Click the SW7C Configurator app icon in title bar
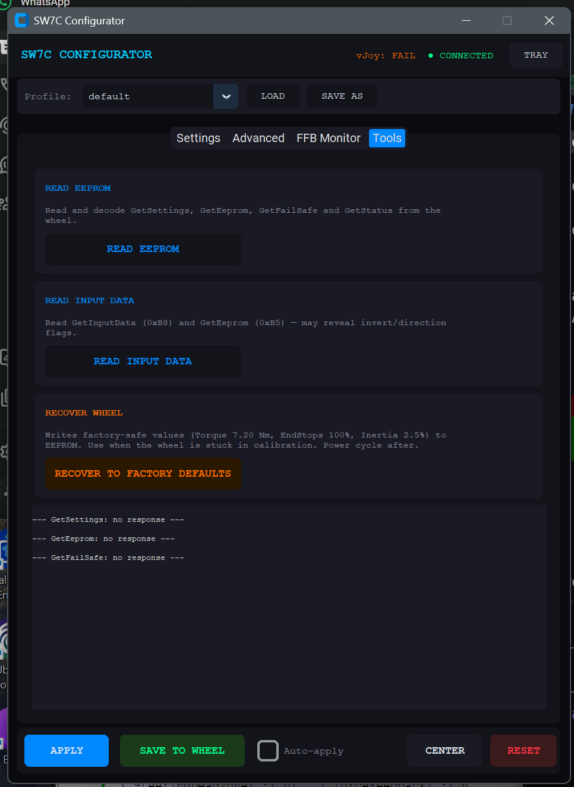 pyautogui.click(x=22, y=21)
